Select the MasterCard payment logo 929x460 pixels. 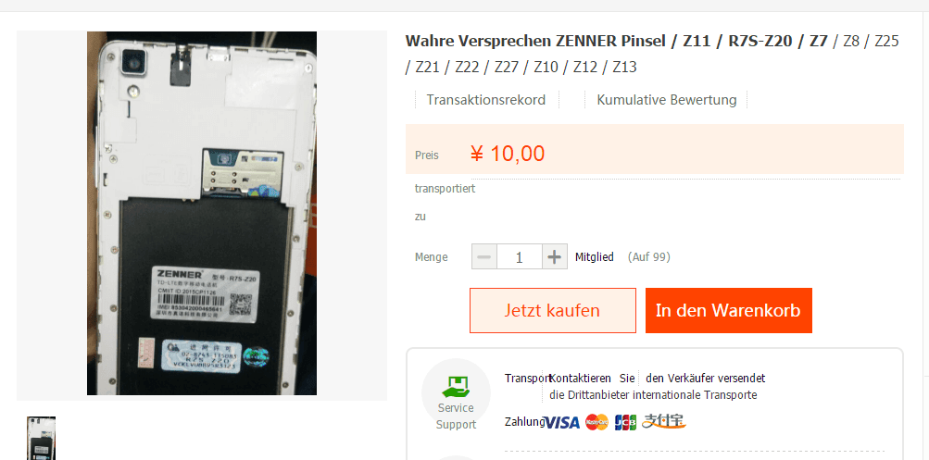pos(596,422)
